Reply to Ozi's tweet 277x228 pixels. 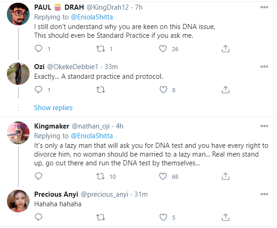coord(39,90)
